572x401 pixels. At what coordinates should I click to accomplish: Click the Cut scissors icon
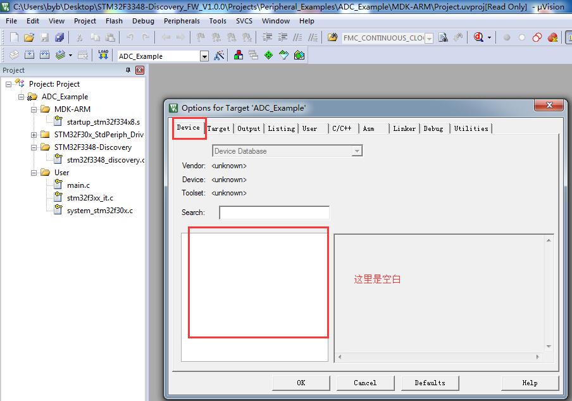coord(80,37)
